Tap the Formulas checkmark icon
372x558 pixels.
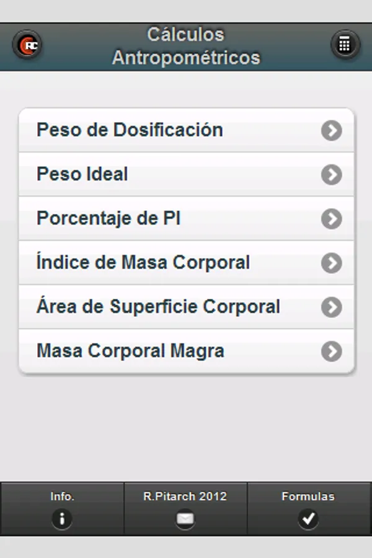[x=308, y=519]
